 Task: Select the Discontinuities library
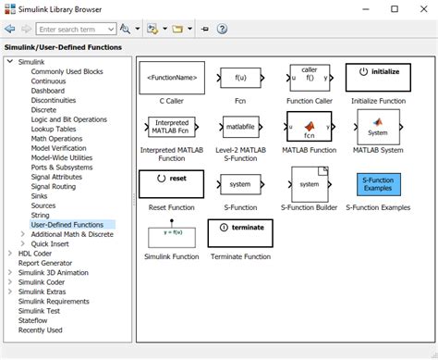click(x=54, y=100)
